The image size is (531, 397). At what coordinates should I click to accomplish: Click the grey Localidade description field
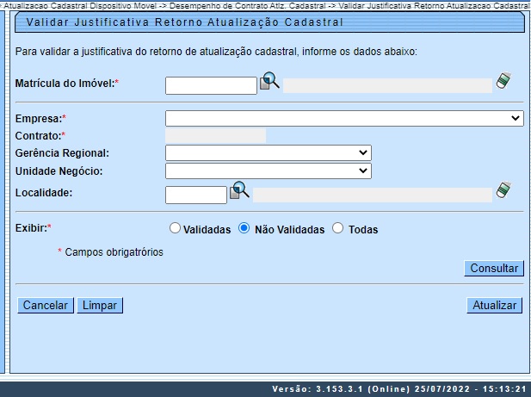(372, 195)
